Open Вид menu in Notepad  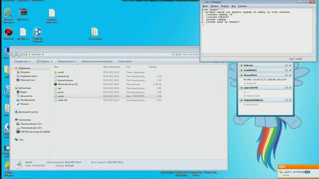(234, 6)
